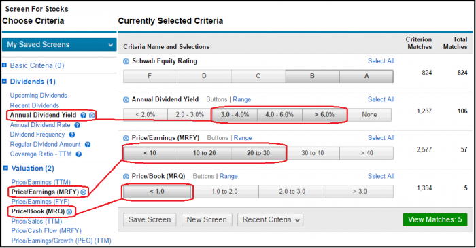476x248 pixels.
Task: Click Select All for Annual Dividend Yield
Action: pyautogui.click(x=381, y=99)
